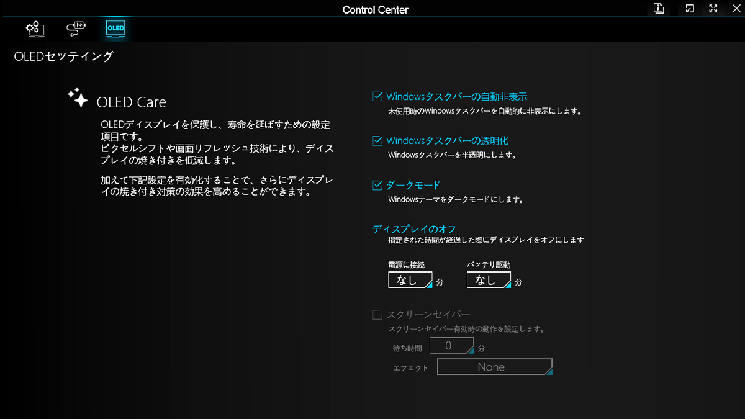Image resolution: width=745 pixels, height=419 pixels.
Task: Click text Windowsタスクバーを半透明にします
Action: coord(452,155)
